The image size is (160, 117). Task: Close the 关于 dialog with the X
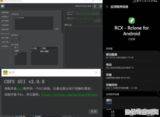[x=96, y=73]
